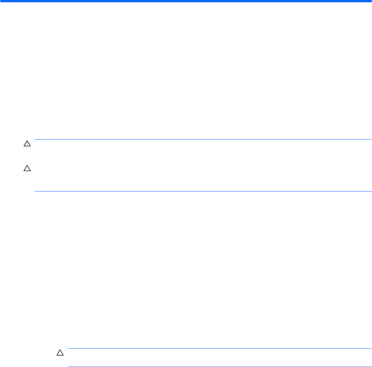Click the lower indented caution triangle icon

pos(59,354)
